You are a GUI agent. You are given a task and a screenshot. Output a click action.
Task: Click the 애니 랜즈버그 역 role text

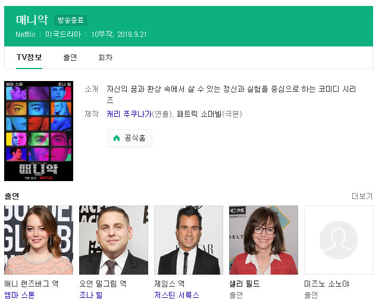click(32, 284)
